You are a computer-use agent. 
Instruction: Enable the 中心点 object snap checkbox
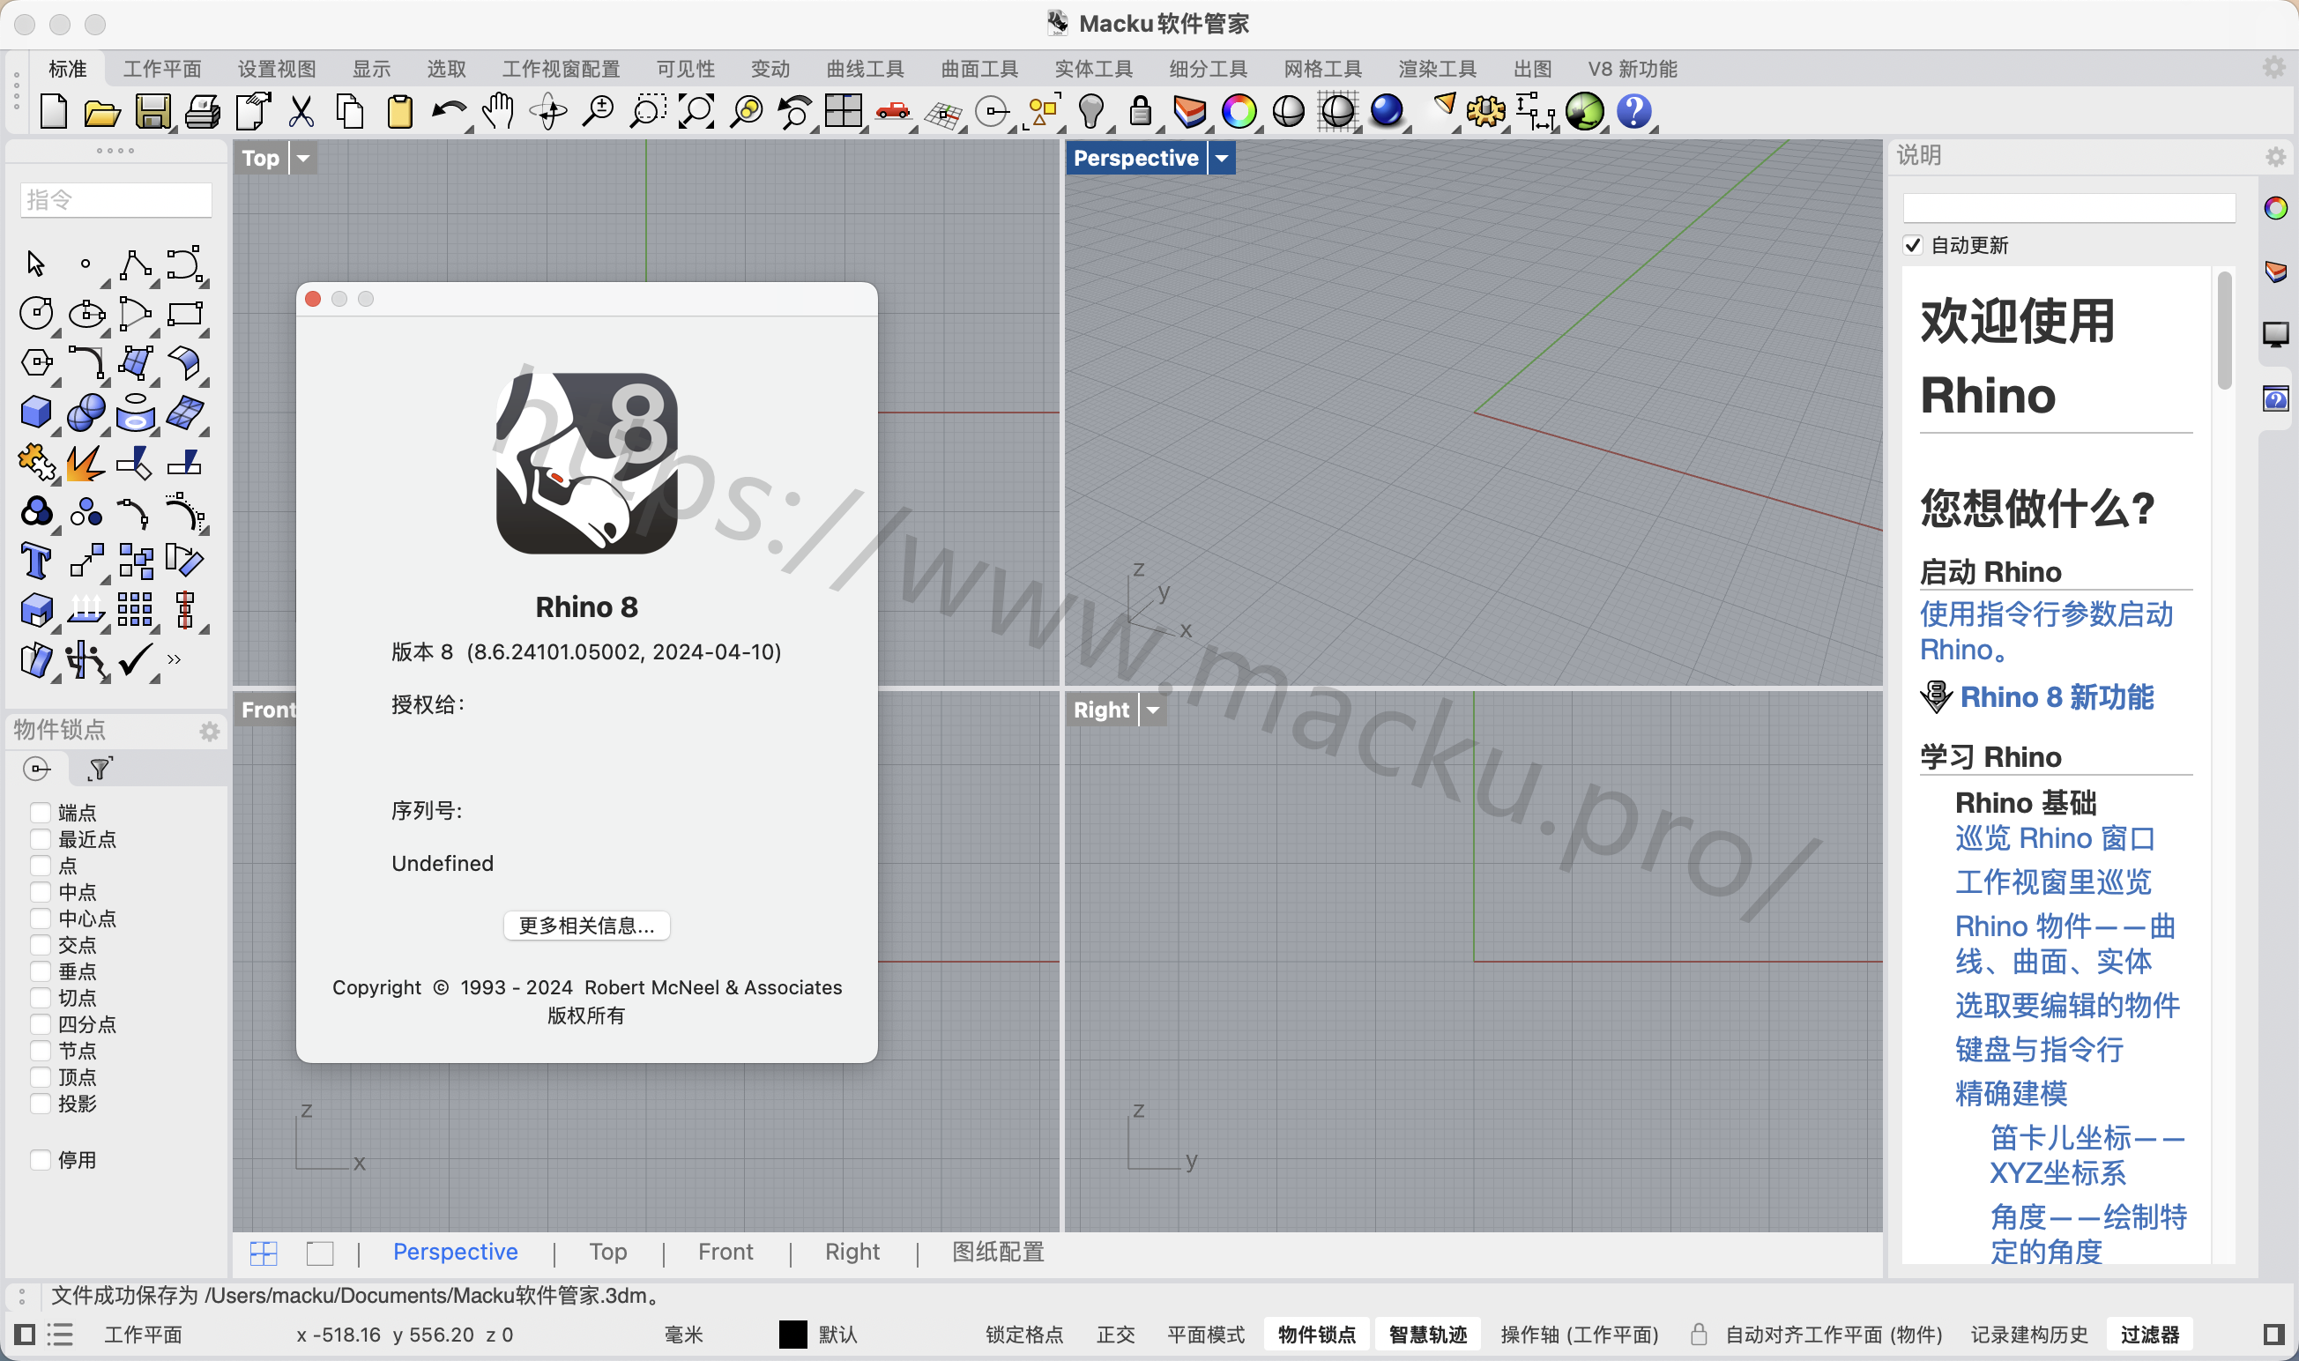point(41,918)
